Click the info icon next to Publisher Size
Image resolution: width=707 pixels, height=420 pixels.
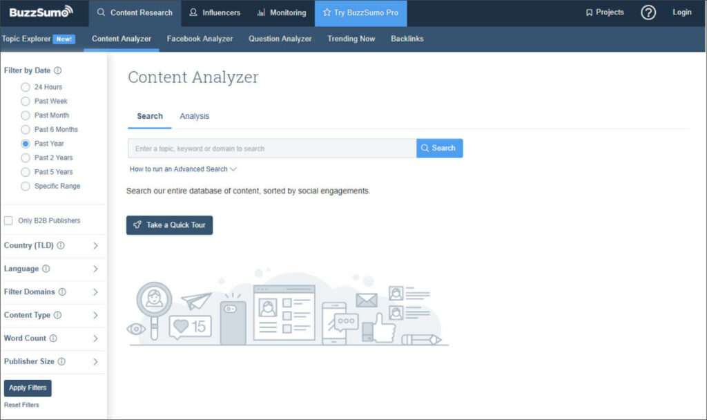(61, 361)
